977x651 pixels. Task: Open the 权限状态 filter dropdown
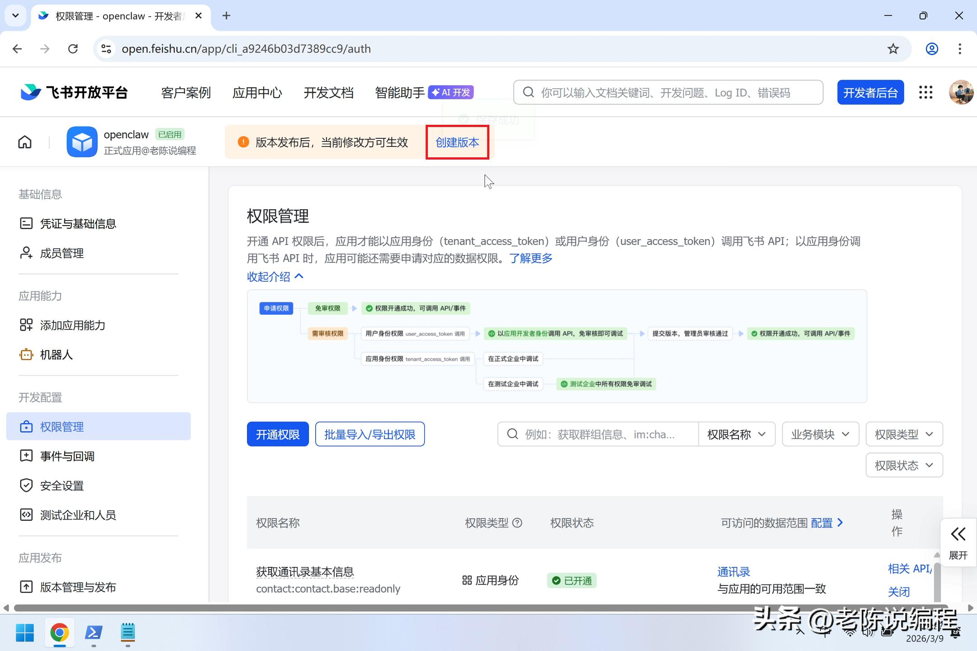pyautogui.click(x=904, y=465)
